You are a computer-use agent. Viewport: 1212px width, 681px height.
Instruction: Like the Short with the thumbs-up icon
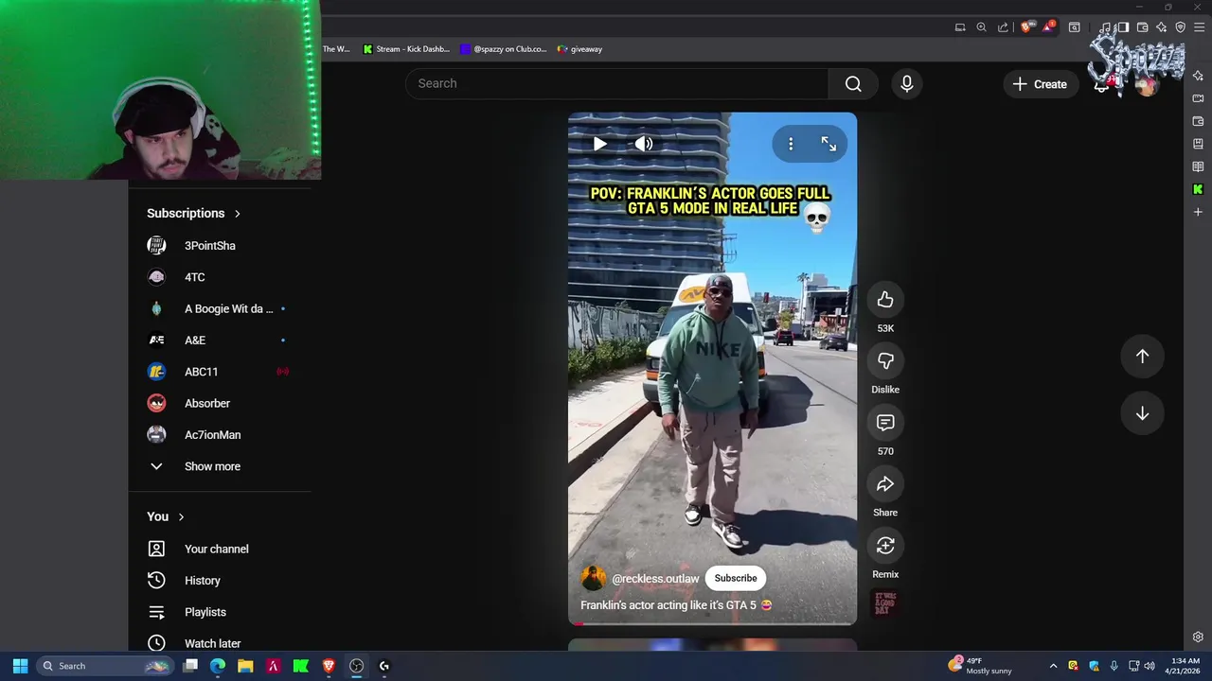click(x=885, y=300)
